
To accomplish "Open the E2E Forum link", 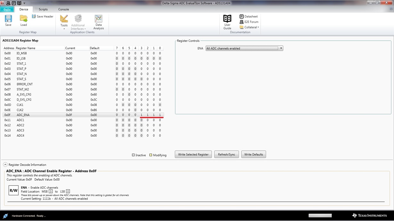I will [x=249, y=22].
